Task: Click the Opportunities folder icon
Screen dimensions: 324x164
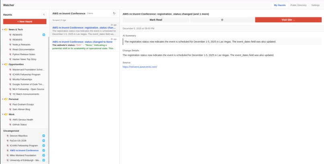Action: (x=6, y=64)
